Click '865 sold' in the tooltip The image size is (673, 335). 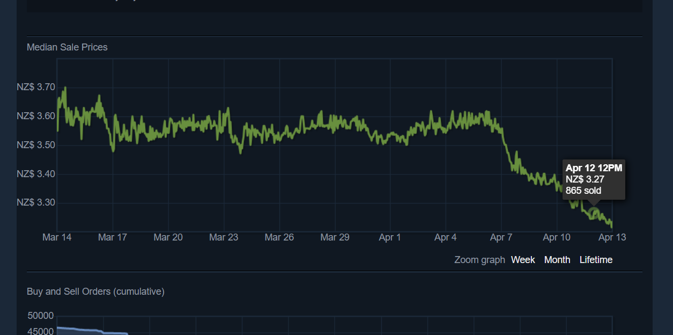583,191
